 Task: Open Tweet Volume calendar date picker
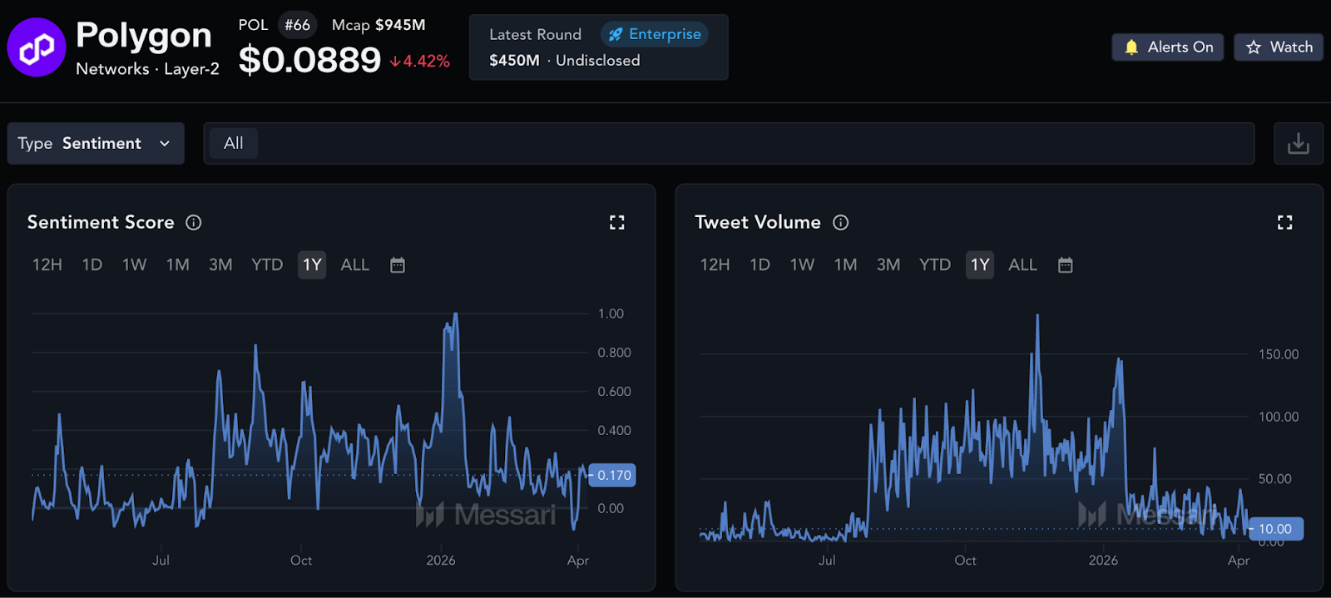click(x=1065, y=265)
